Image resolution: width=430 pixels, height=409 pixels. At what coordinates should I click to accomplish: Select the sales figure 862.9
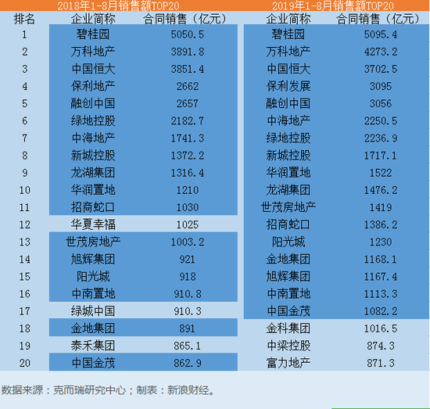(x=188, y=364)
